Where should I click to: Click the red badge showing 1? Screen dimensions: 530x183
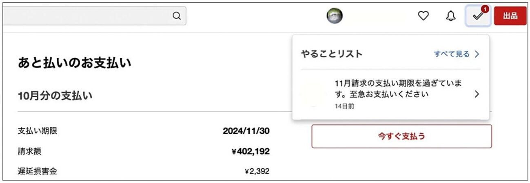coord(485,9)
